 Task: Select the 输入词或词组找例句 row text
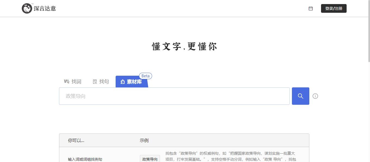coord(85,159)
